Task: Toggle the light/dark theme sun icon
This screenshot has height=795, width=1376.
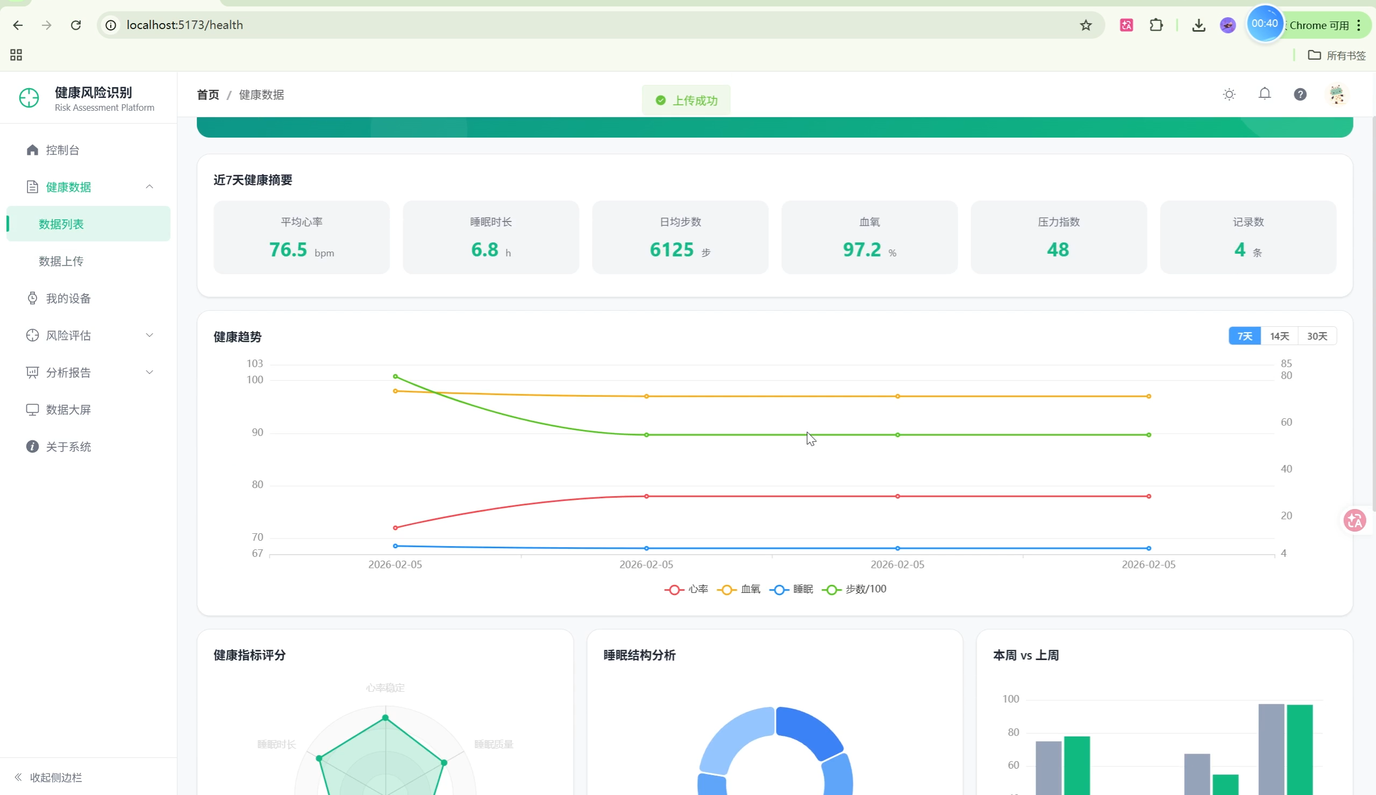Action: tap(1229, 95)
